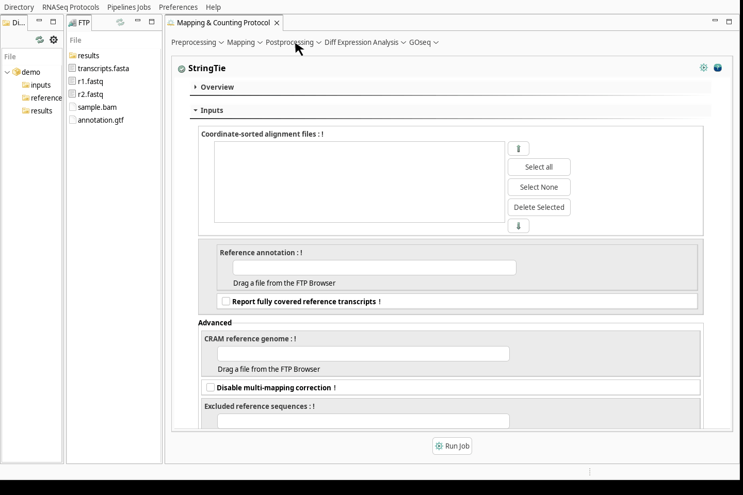Open the Pipelines Jobs menu
The image size is (743, 495).
[x=129, y=7]
